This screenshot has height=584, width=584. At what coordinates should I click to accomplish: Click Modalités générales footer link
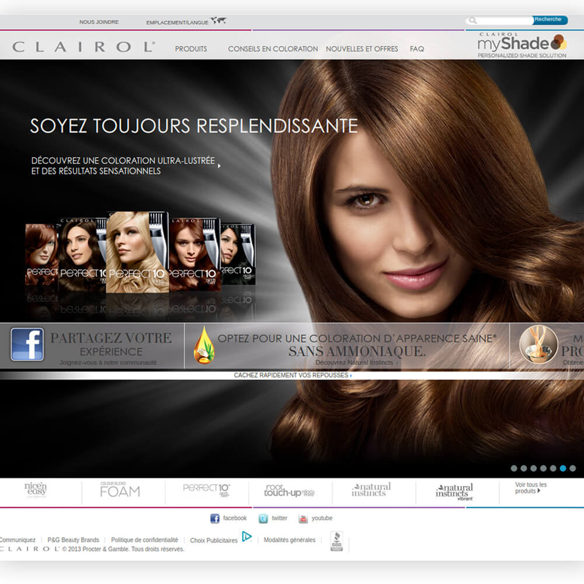[290, 540]
